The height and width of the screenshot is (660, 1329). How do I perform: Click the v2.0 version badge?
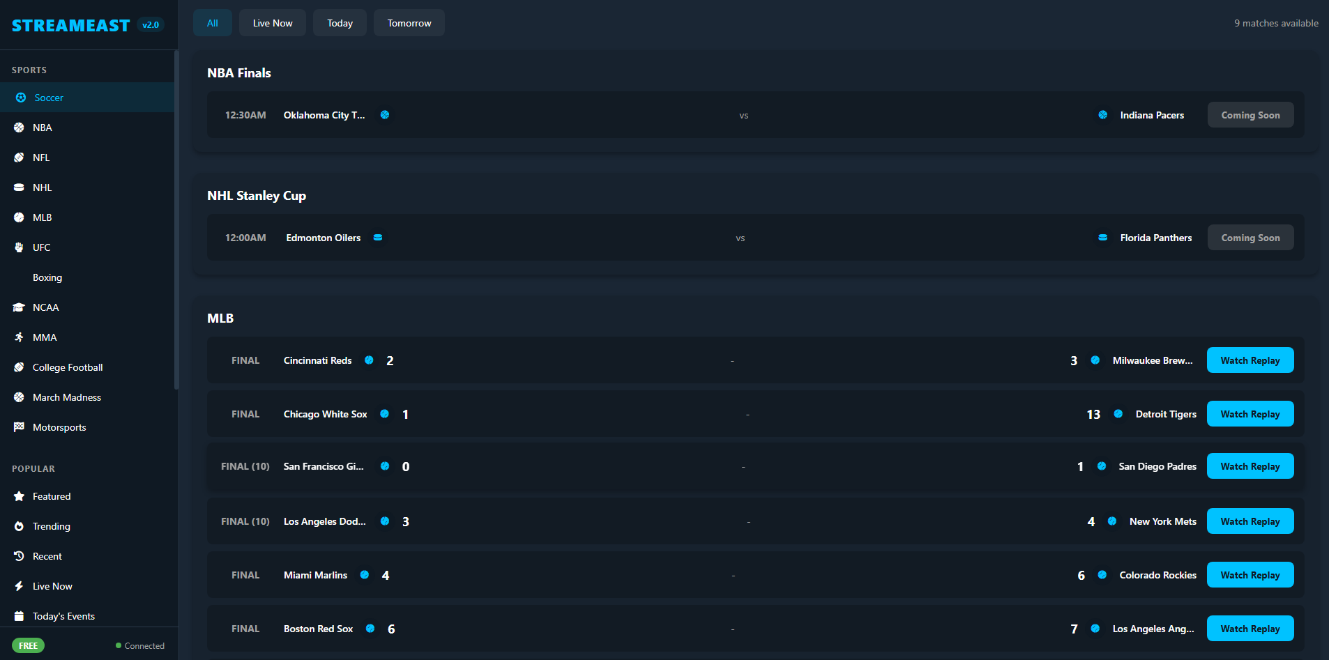pos(151,25)
